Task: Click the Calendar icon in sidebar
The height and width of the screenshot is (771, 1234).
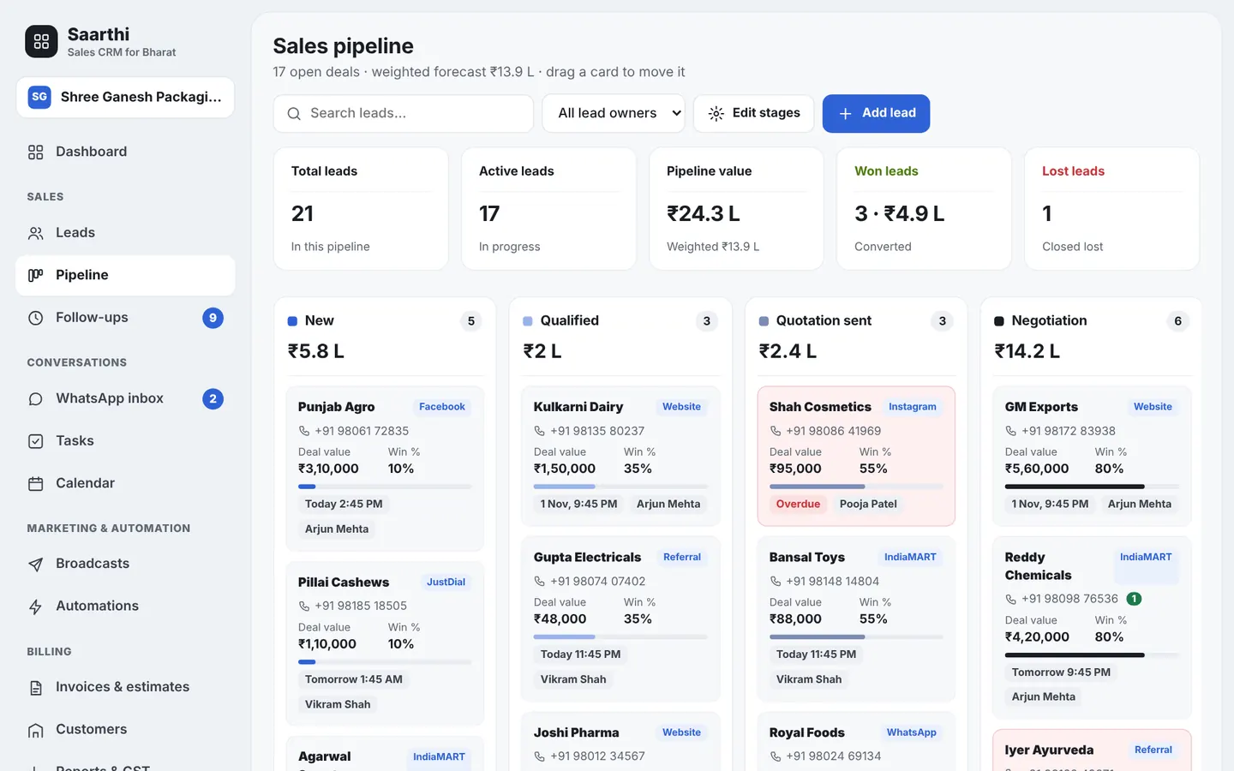Action: tap(35, 484)
